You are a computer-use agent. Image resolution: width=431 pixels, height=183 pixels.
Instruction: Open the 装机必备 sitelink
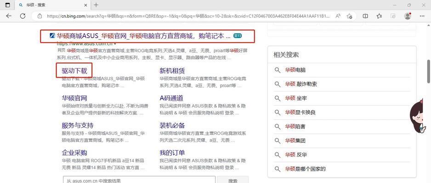tap(172, 125)
